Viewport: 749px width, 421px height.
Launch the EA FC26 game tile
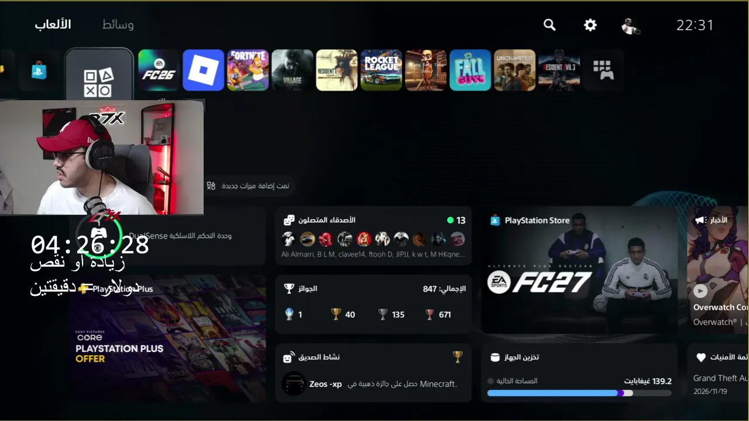click(x=159, y=70)
